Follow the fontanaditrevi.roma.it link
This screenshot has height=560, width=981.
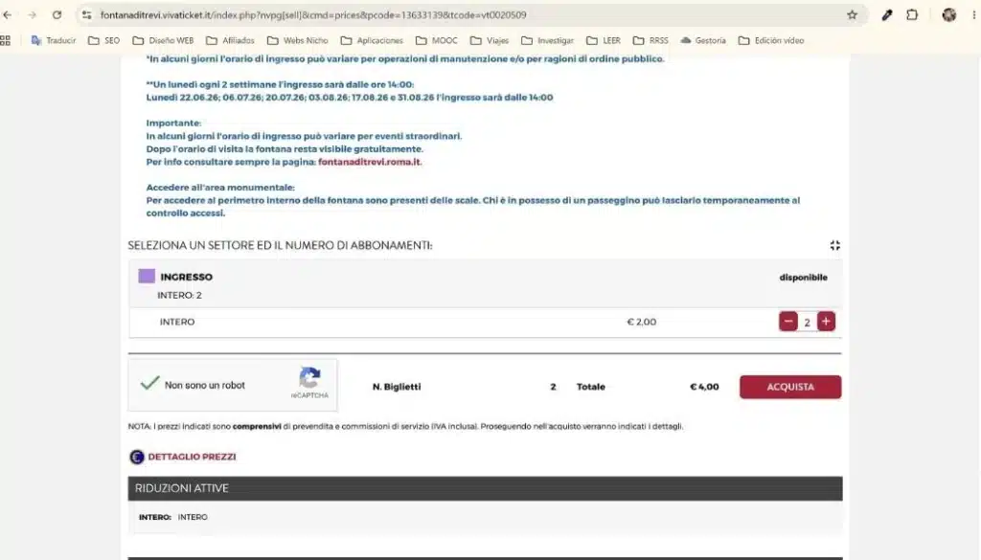click(369, 162)
